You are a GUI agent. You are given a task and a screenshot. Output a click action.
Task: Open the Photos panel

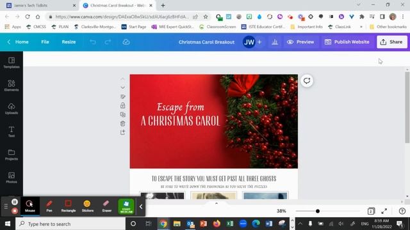click(12, 178)
